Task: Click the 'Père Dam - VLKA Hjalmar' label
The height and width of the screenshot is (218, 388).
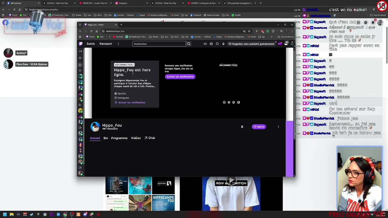Action: coord(32,64)
